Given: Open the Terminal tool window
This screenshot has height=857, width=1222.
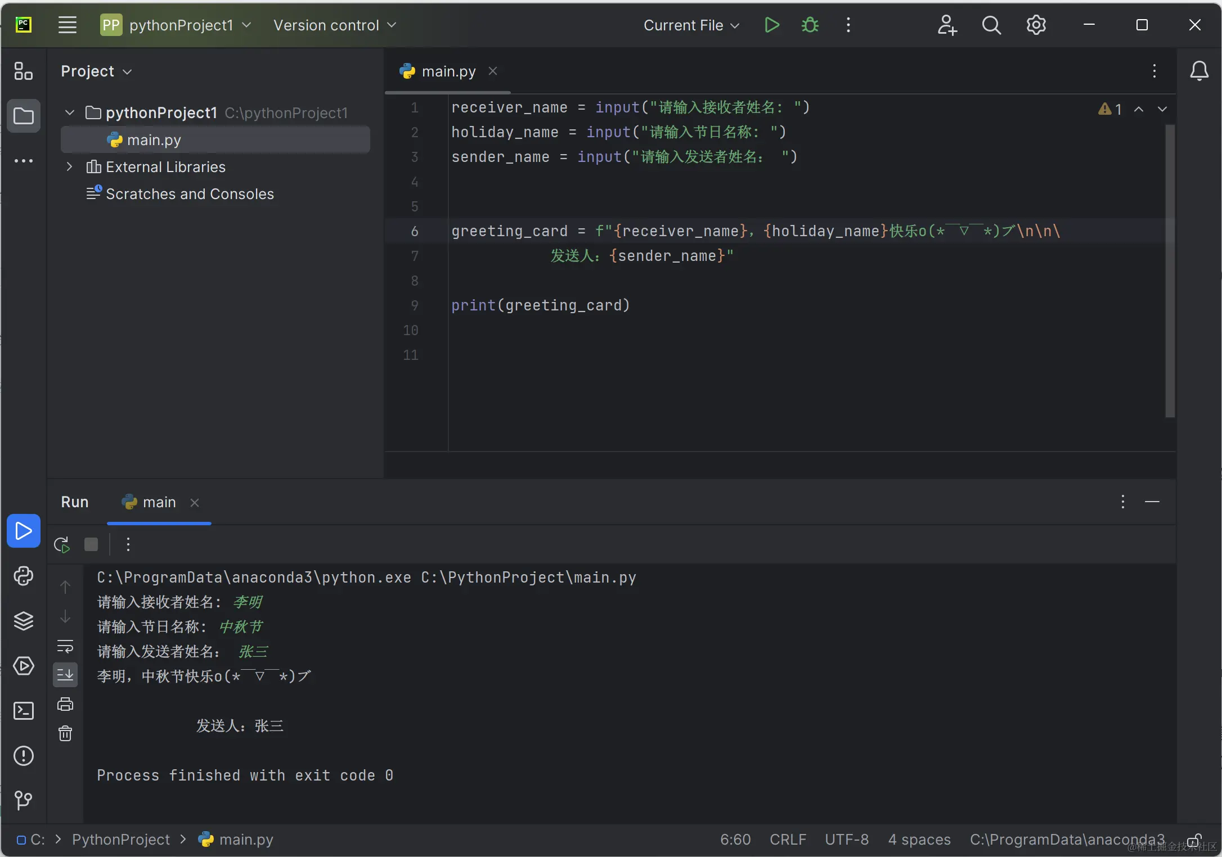Looking at the screenshot, I should click(23, 711).
